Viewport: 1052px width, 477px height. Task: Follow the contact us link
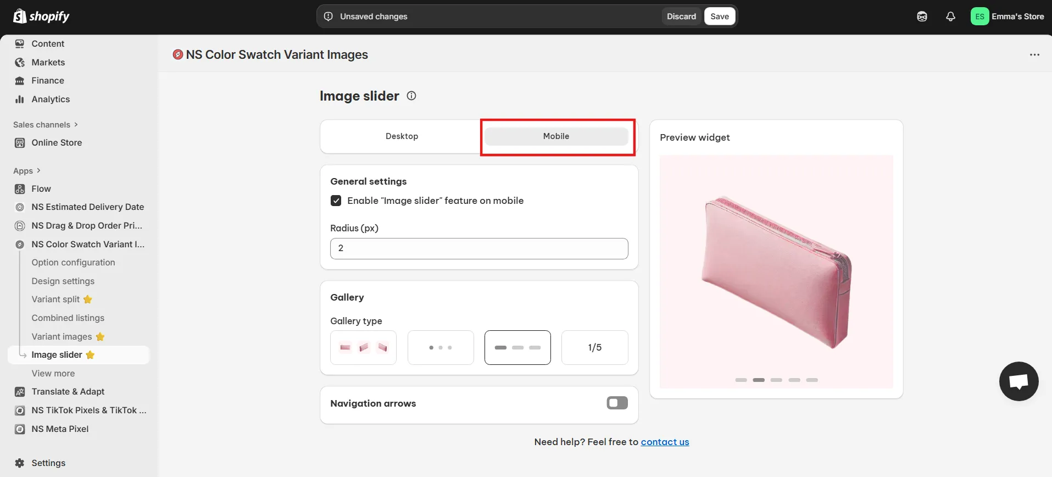[x=665, y=442]
